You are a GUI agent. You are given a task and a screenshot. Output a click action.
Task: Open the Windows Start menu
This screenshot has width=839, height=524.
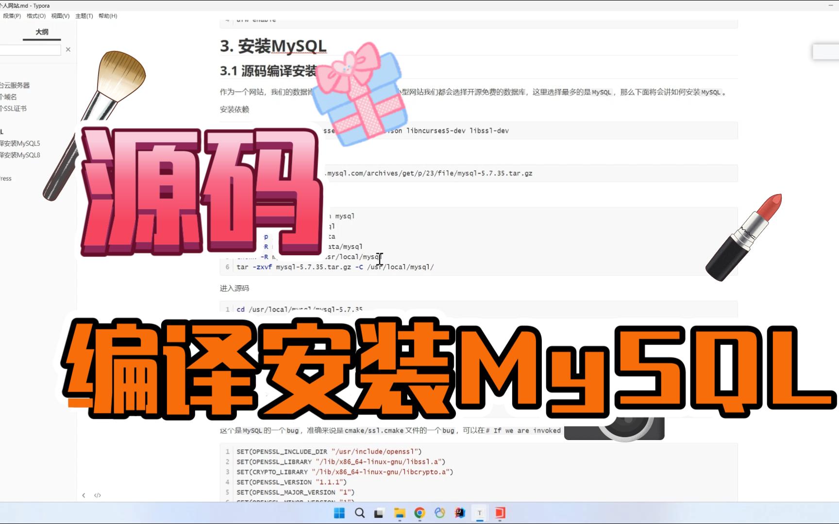[339, 513]
